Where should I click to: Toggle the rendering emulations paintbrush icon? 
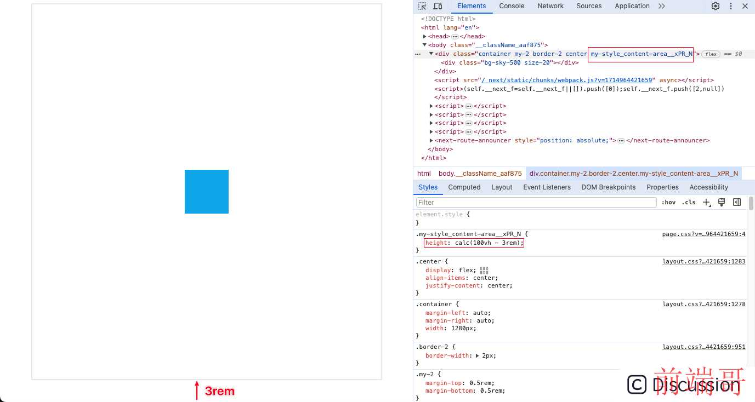pos(722,203)
